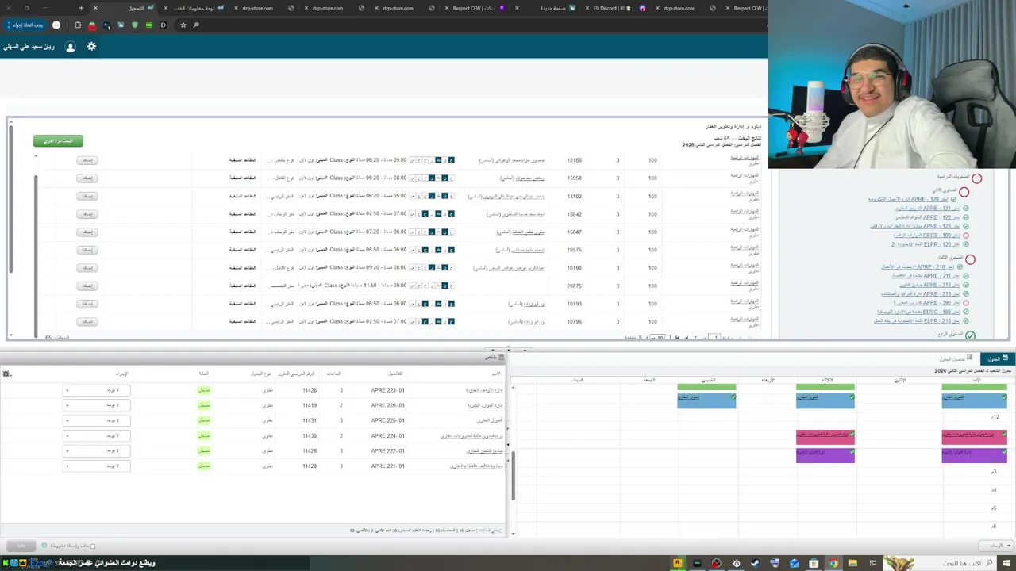Viewport: 1016px width, 571px height.
Task: Open the per-page results dropdown showing 10
Action: coord(657,338)
